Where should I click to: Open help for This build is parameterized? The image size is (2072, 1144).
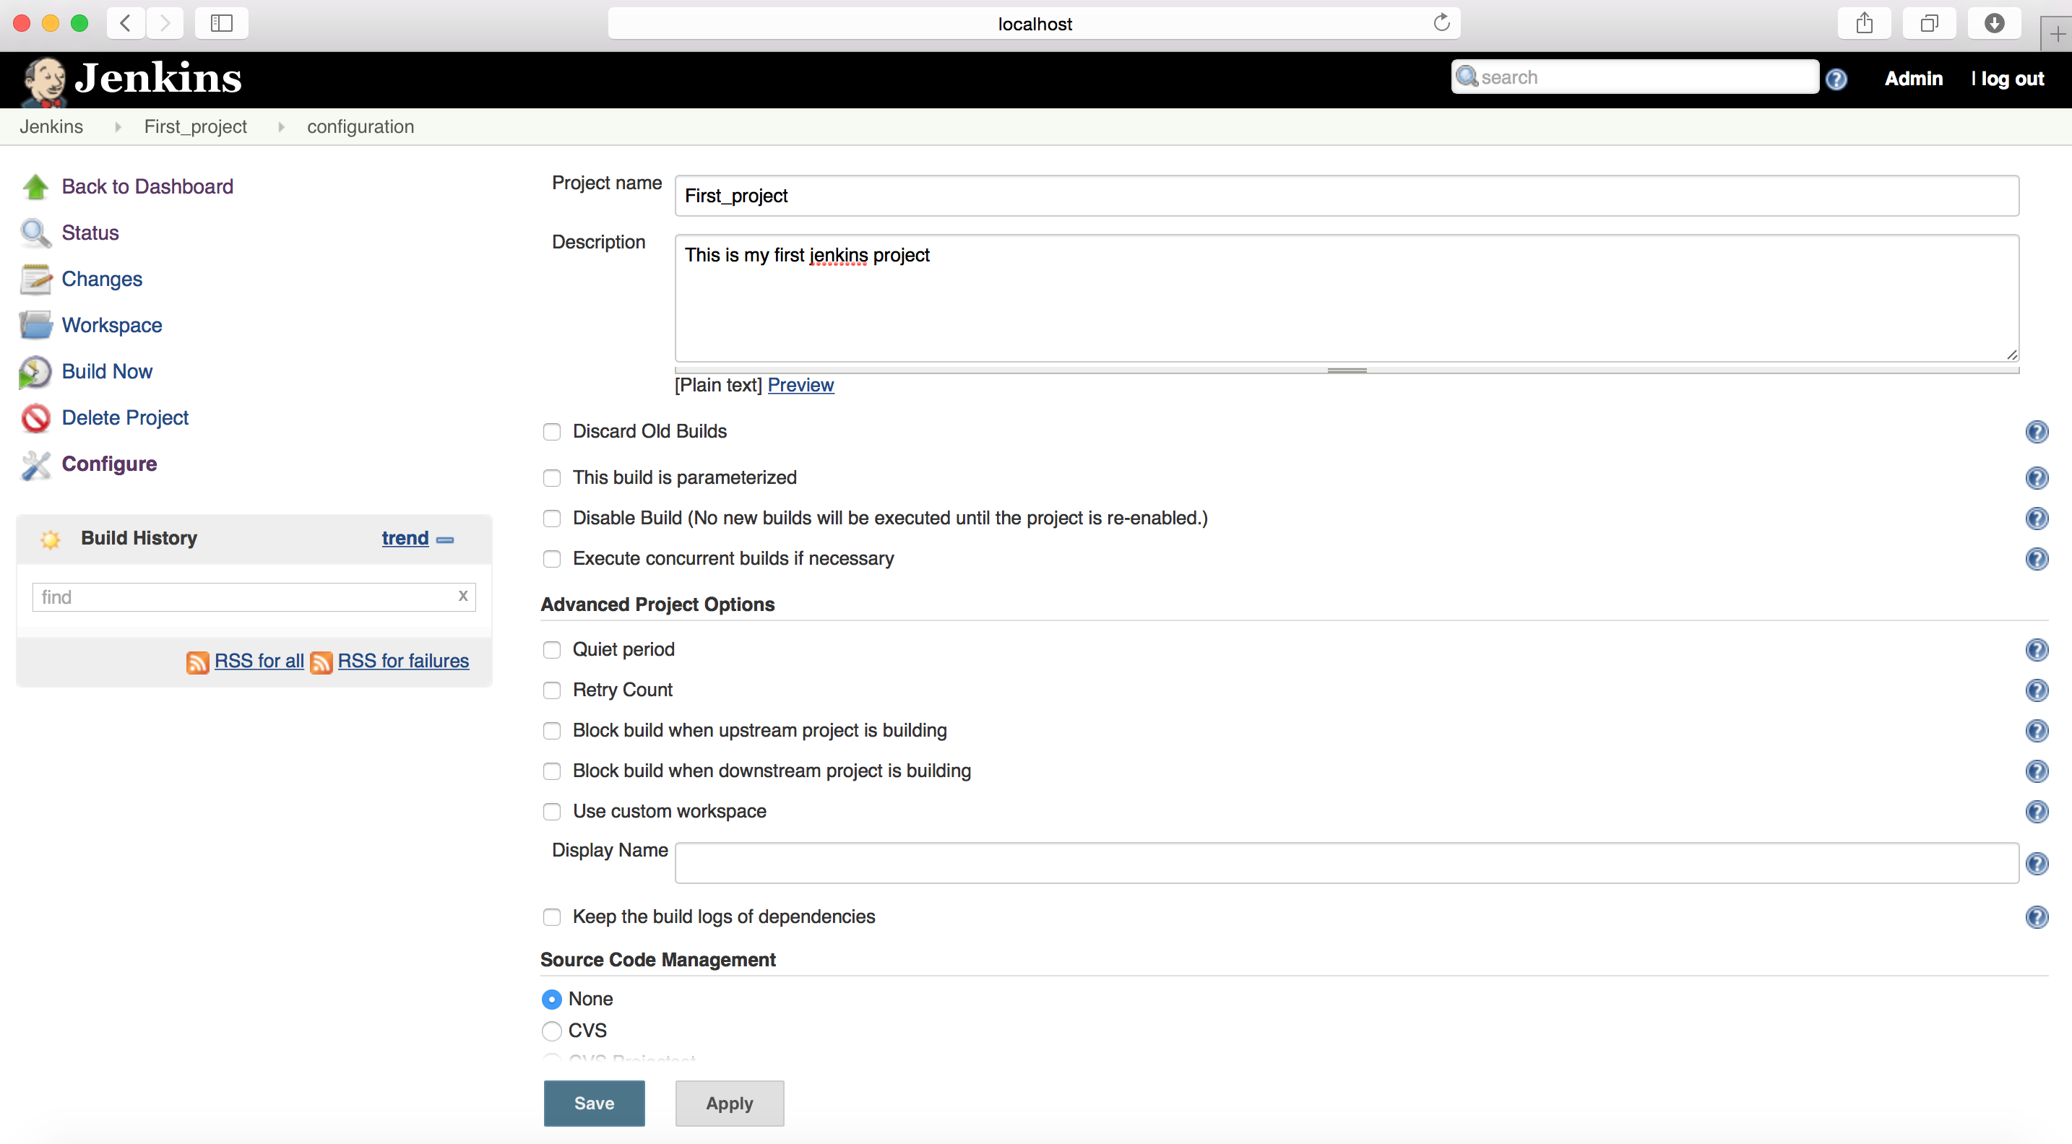(x=2036, y=477)
